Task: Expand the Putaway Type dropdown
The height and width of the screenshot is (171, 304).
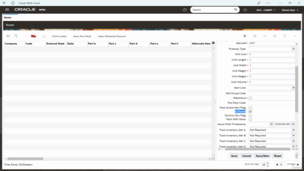Action: (x=294, y=49)
